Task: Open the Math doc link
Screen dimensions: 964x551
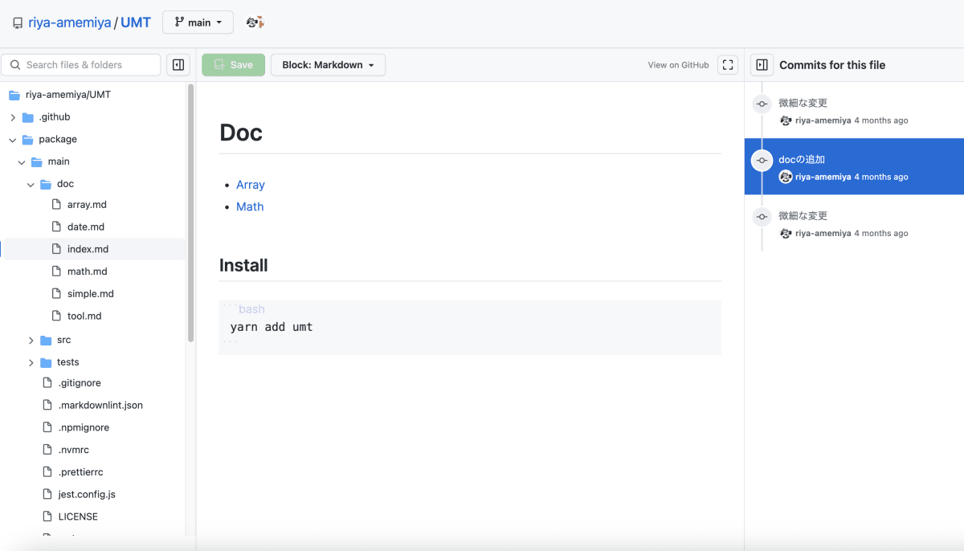Action: (x=250, y=206)
